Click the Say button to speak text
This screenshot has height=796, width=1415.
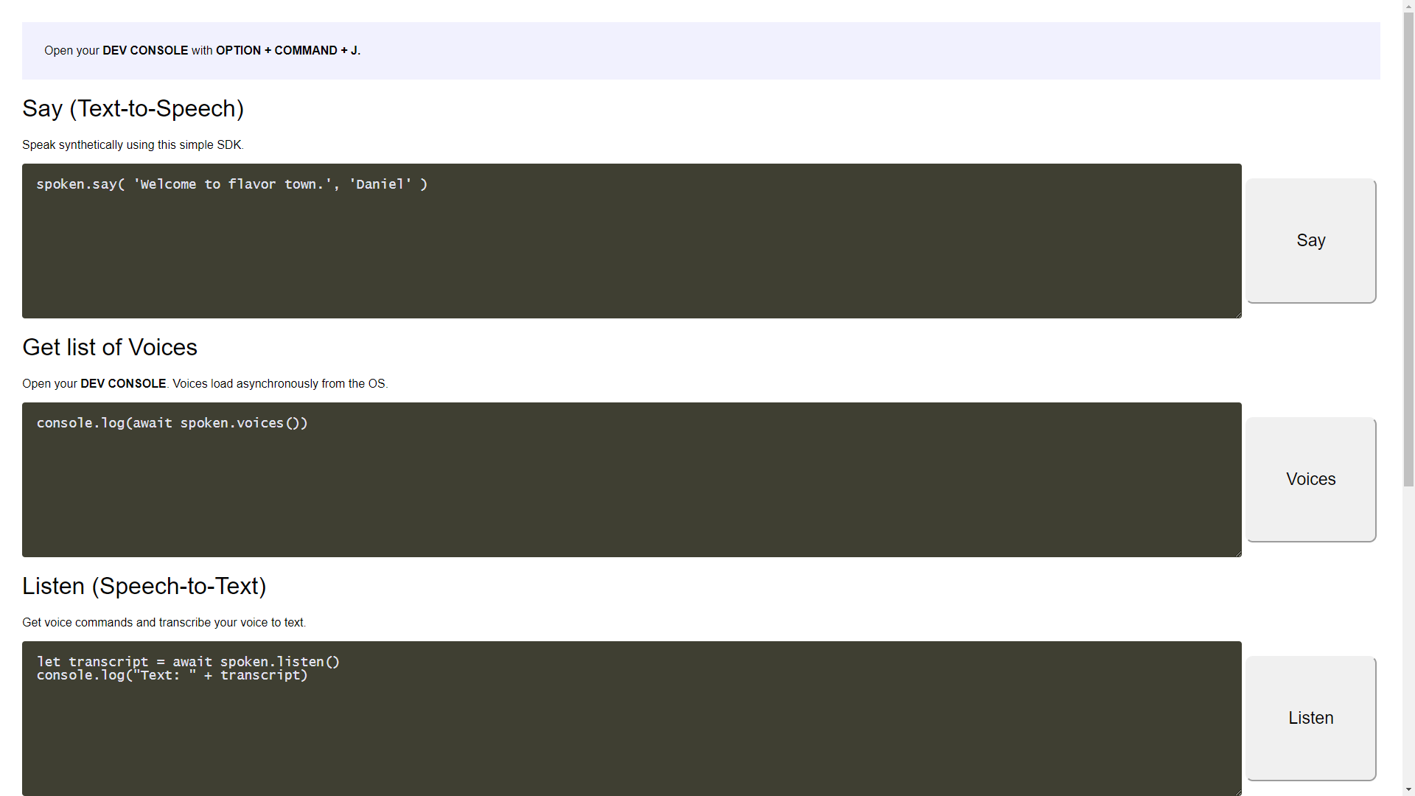point(1310,240)
